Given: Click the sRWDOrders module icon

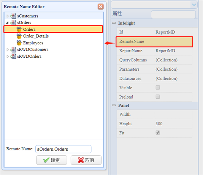Looking at the screenshot, I should click(x=13, y=56).
